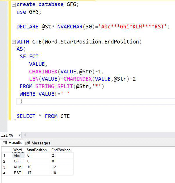This screenshot has height=183, width=175.
Task: Collapse the create database code block
Action: pyautogui.click(x=14, y=5)
